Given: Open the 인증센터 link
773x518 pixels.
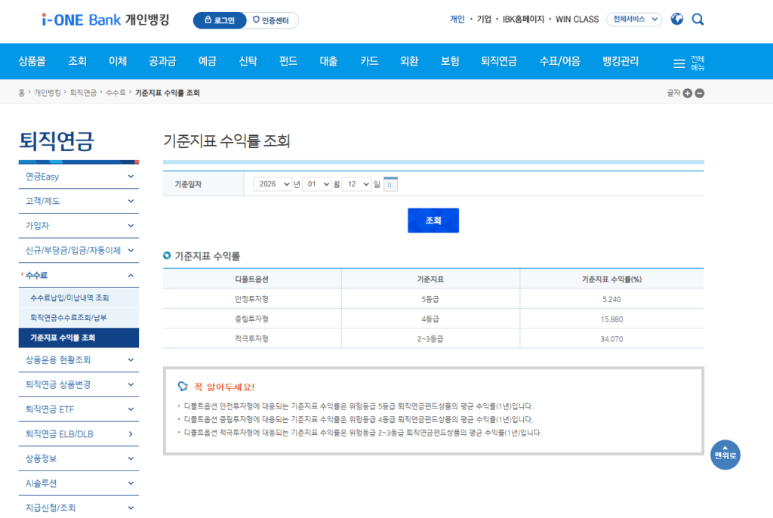Looking at the screenshot, I should coord(273,20).
